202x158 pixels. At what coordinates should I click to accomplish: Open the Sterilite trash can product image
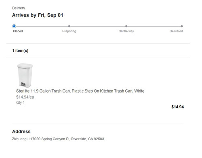[25, 75]
